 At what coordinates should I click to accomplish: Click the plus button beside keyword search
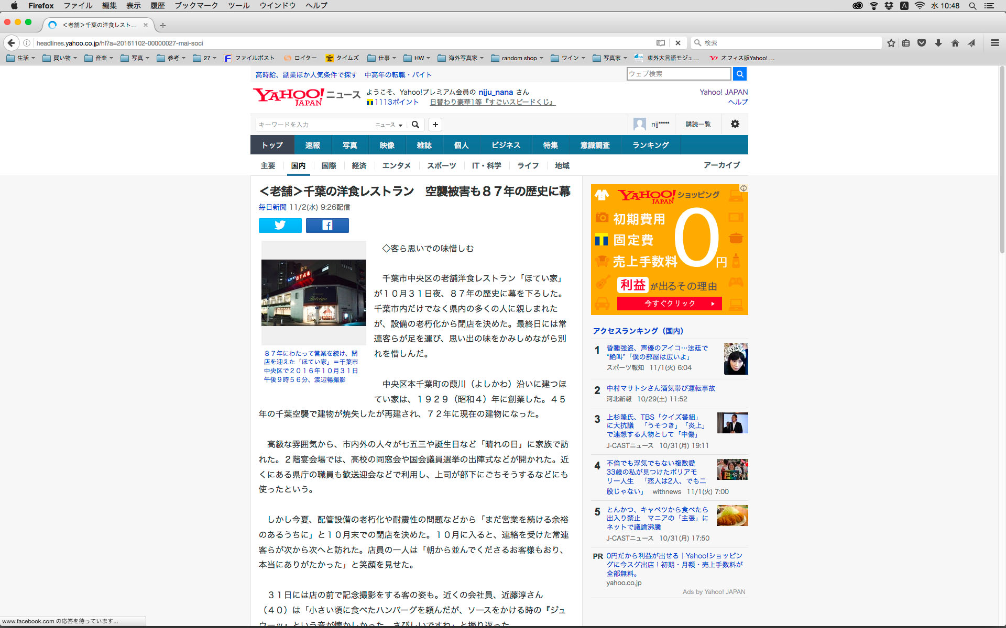[435, 125]
